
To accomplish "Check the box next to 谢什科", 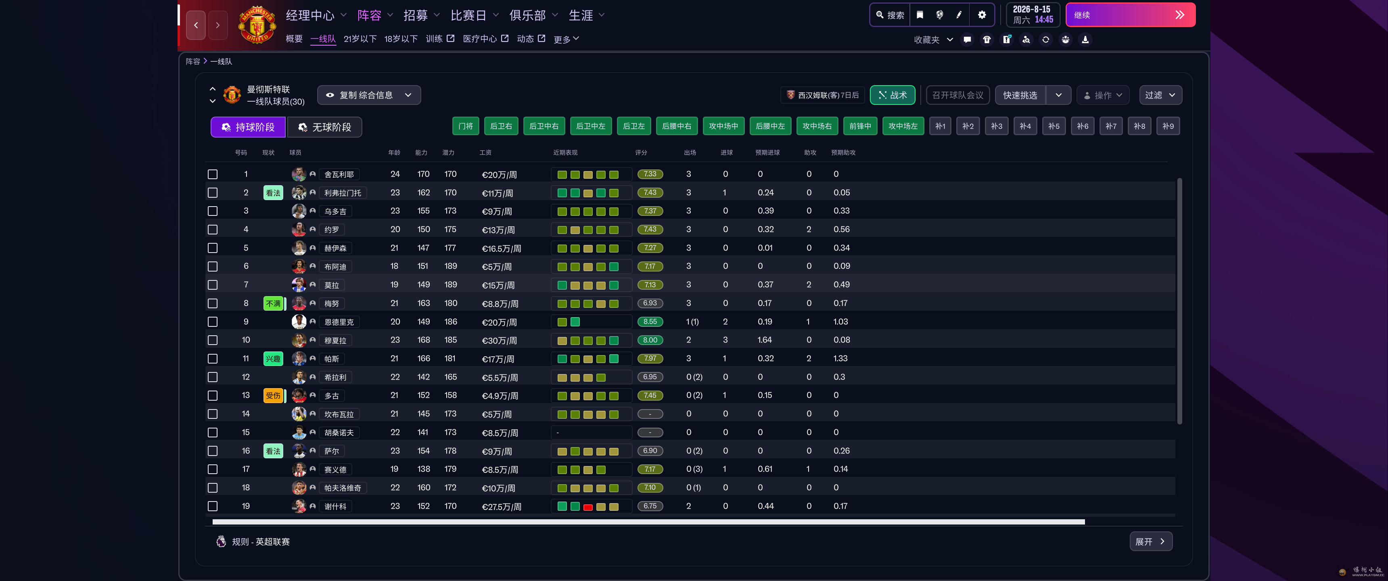I will 213,506.
